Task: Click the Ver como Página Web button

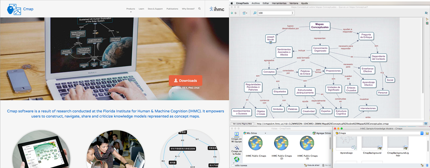Action: [243, 124]
